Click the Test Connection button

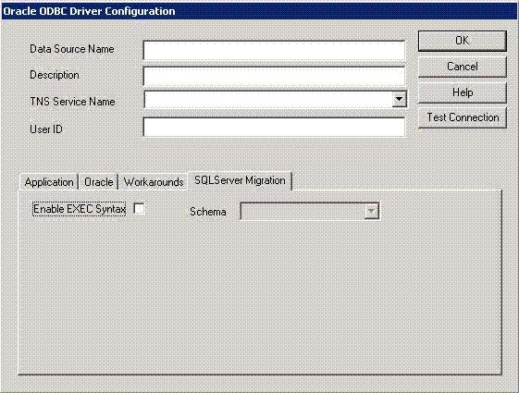pos(463,117)
